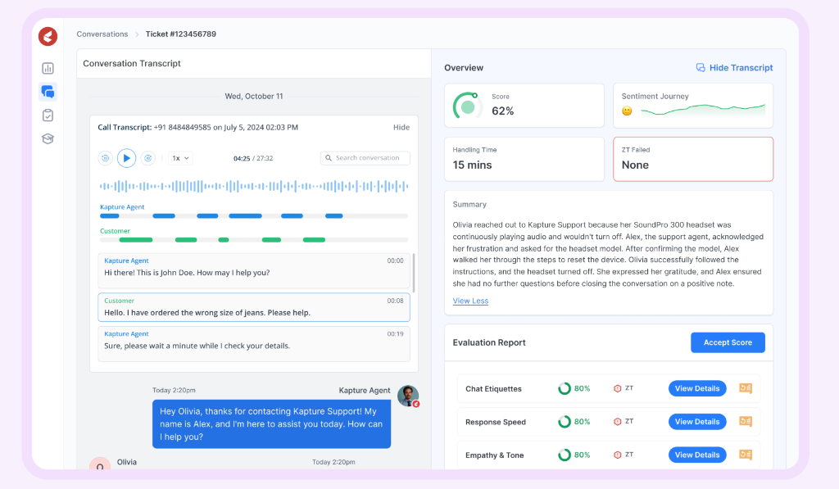
Task: Select the conversations chat bubbles sidebar icon
Action: click(x=48, y=92)
